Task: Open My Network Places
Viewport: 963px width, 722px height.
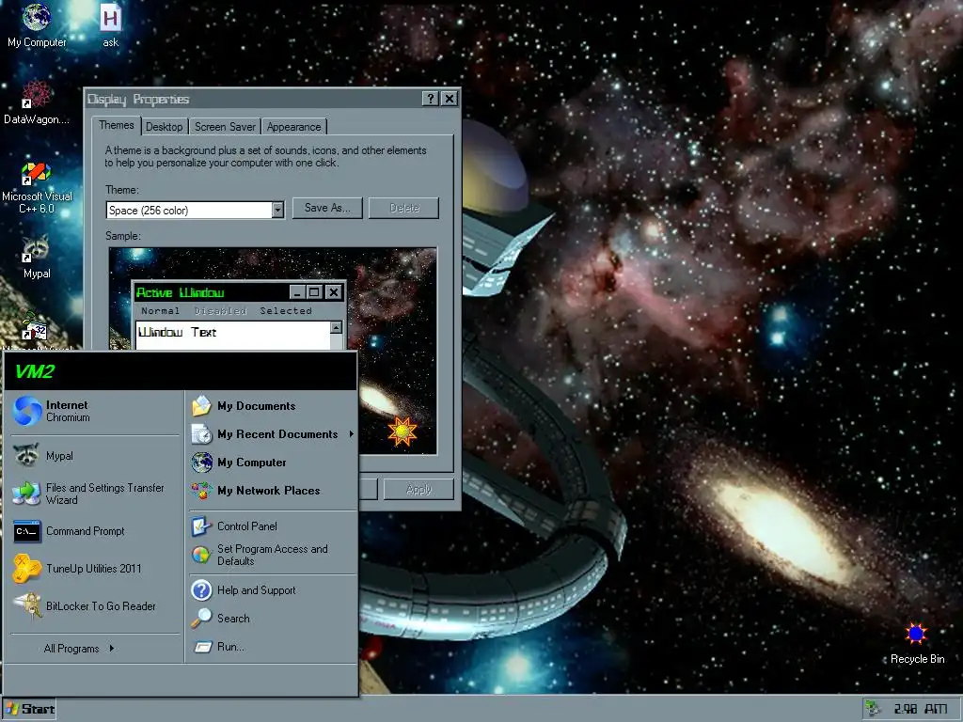Action: pyautogui.click(x=272, y=491)
